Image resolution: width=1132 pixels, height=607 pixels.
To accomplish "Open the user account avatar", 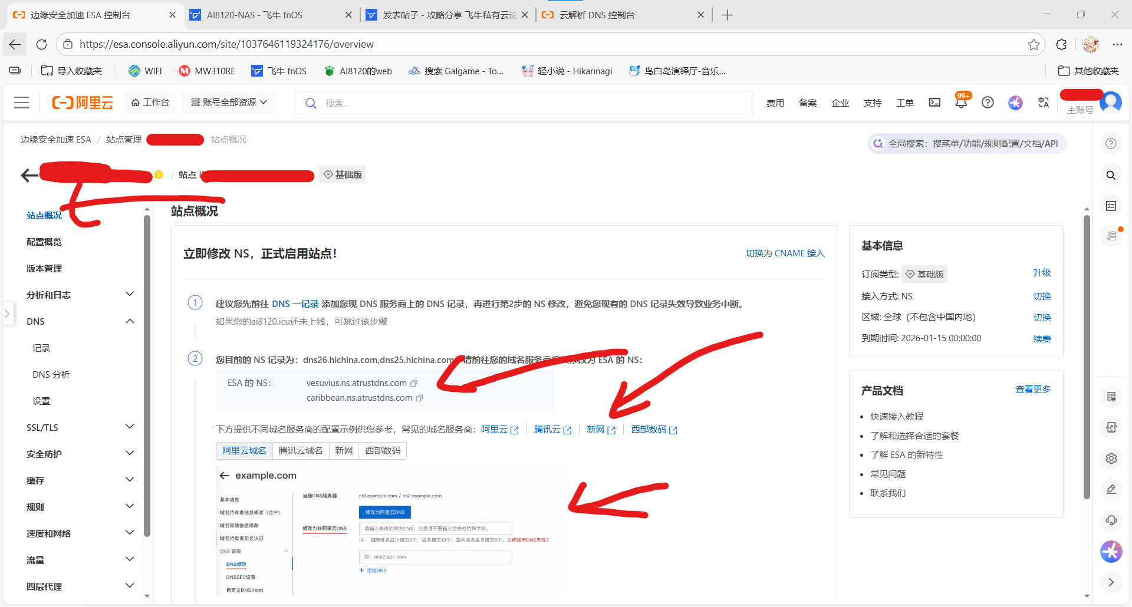I will point(1111,103).
